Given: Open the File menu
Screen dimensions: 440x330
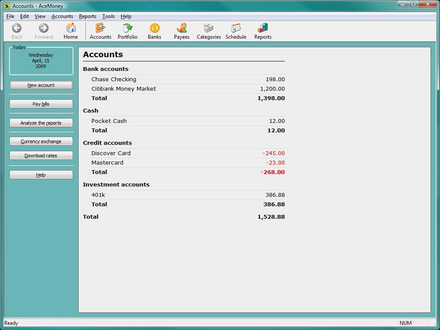Looking at the screenshot, I should (10, 16).
